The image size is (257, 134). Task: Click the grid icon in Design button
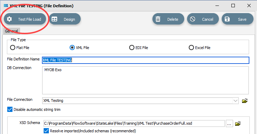(54, 19)
